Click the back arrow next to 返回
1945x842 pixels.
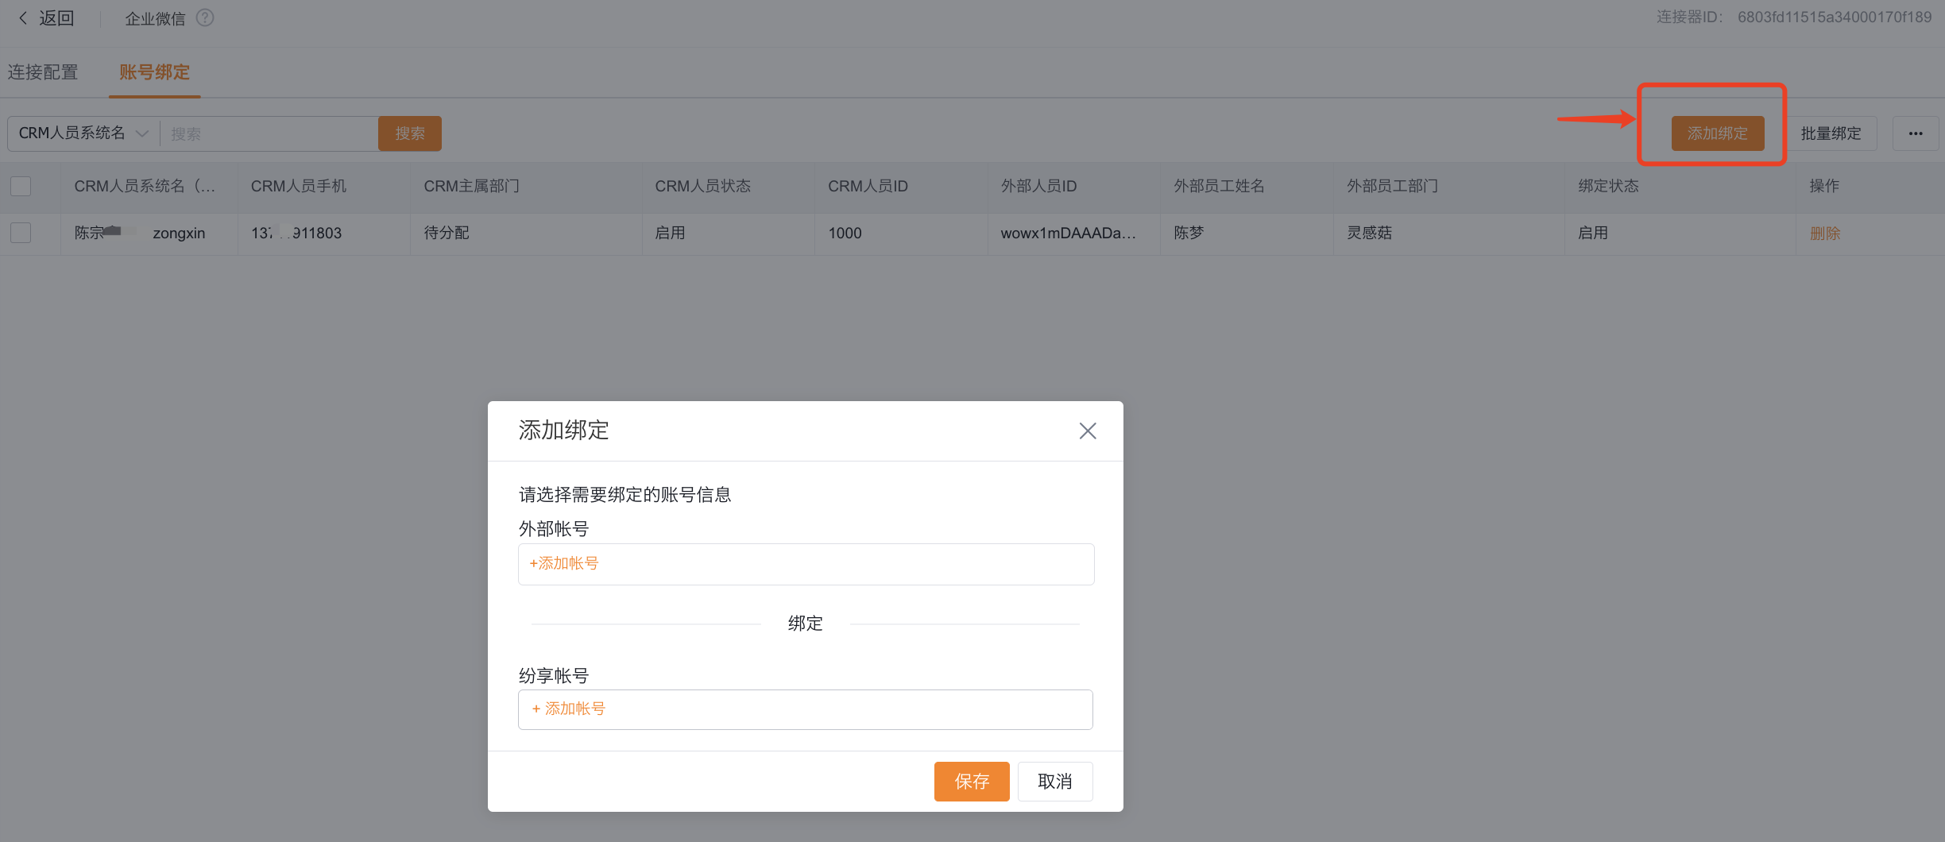pyautogui.click(x=23, y=17)
